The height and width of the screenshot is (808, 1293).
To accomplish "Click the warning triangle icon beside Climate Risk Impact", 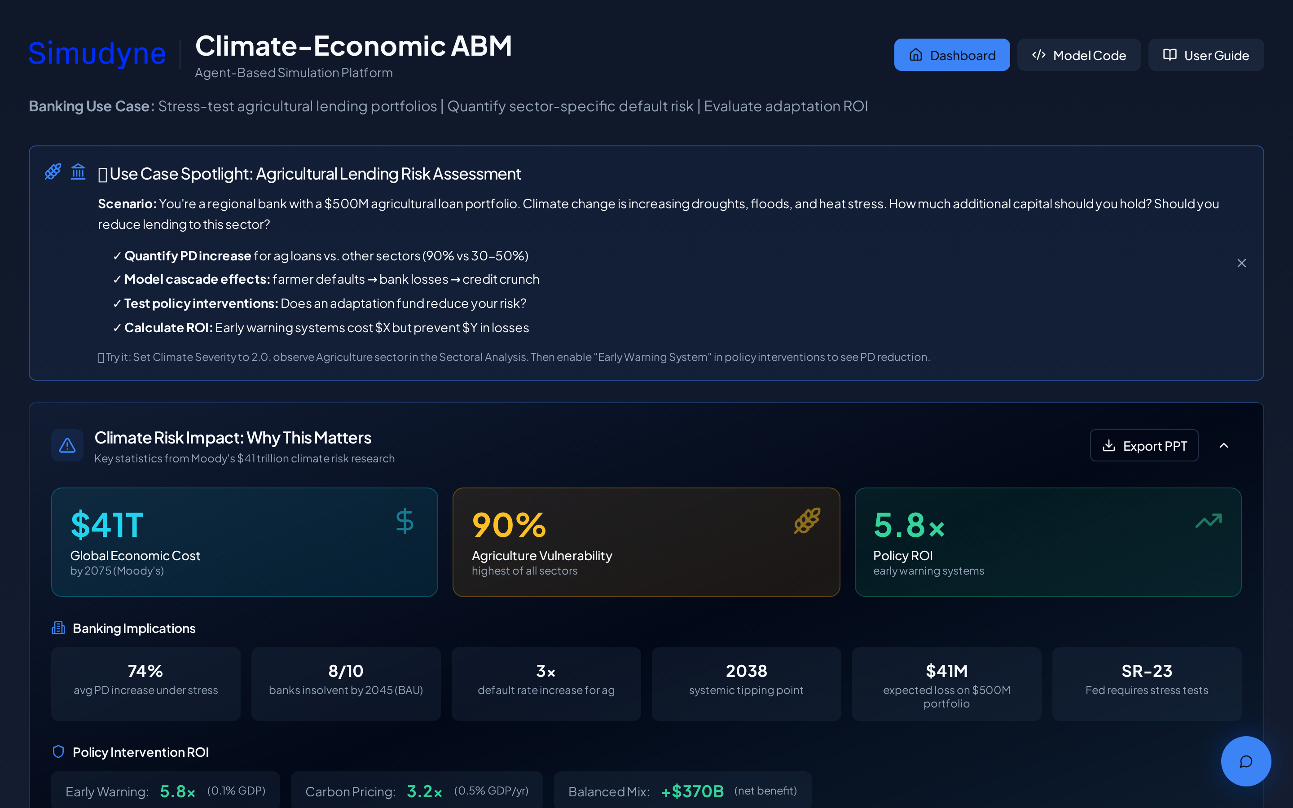I will (67, 445).
